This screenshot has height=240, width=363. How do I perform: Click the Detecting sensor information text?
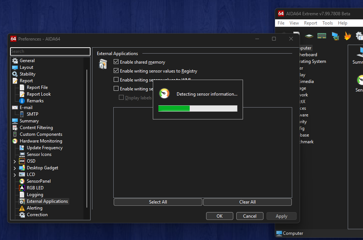[207, 94]
